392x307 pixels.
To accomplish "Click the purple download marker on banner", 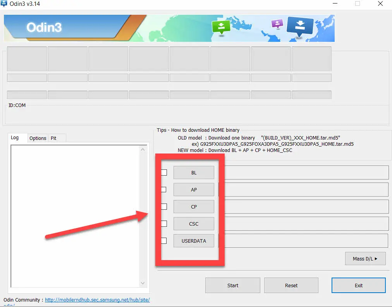I will [x=277, y=24].
